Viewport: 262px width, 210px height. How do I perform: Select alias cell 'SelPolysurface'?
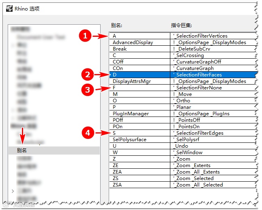[140, 140]
